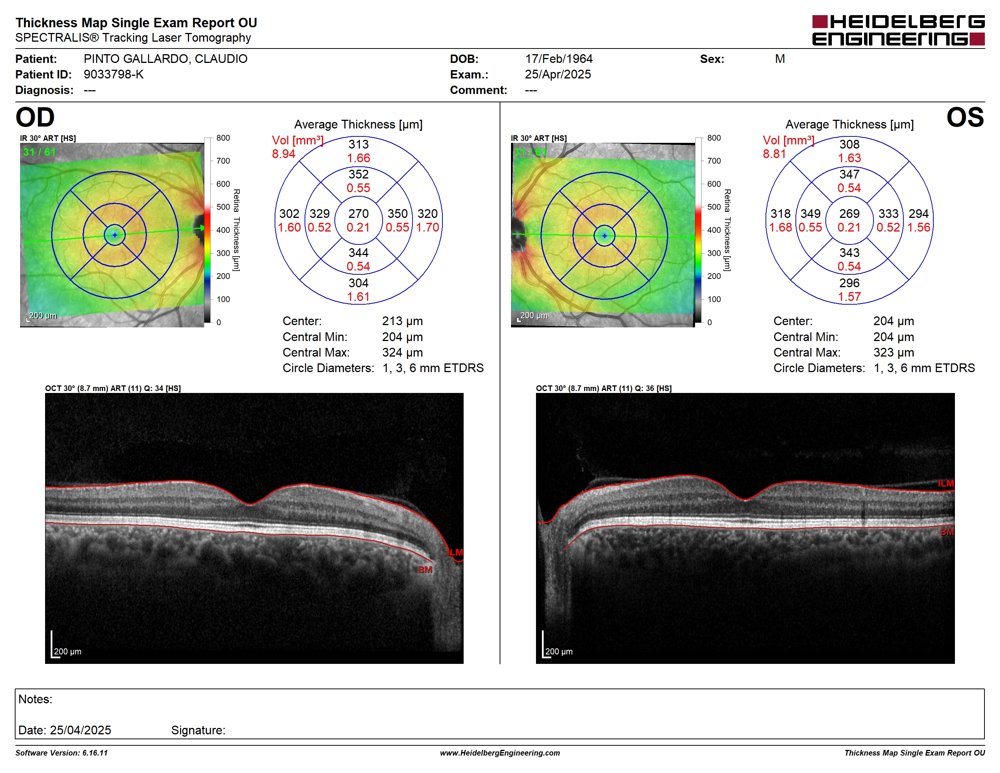Select OS outer sector volume '1.68'

click(x=780, y=228)
